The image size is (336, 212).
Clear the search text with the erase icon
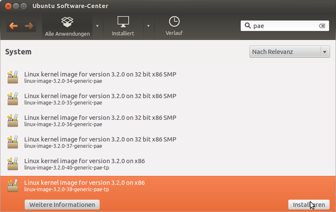click(x=322, y=26)
